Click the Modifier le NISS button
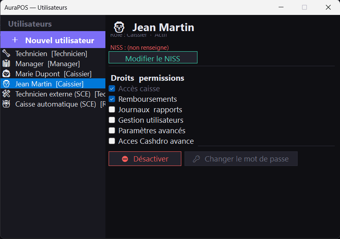Image resolution: width=340 pixels, height=239 pixels. pos(153,58)
